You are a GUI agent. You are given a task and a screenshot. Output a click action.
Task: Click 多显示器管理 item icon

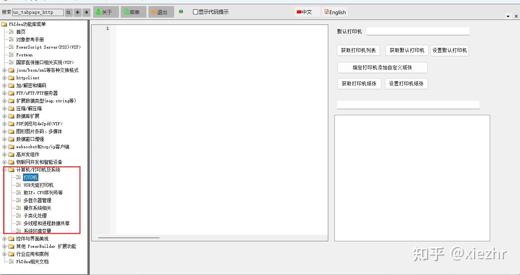click(x=19, y=200)
